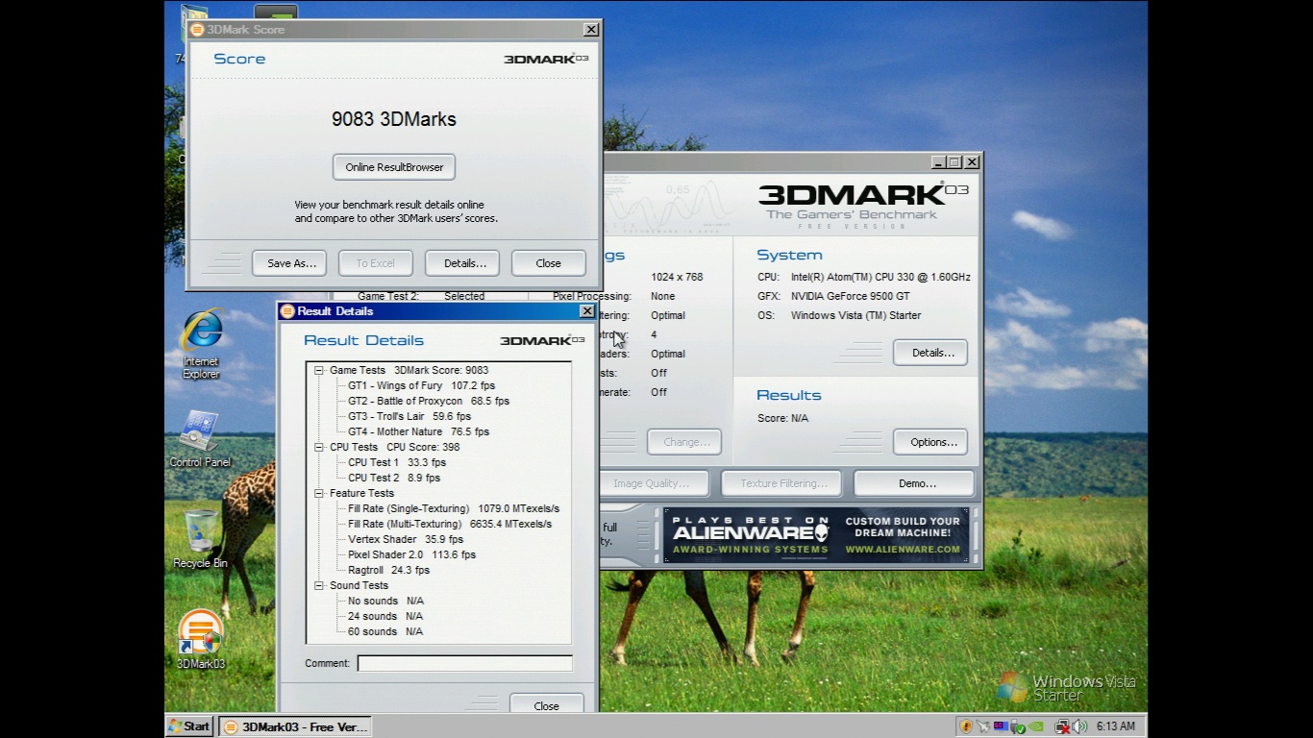Click the NVIDIA GeForce 9500 GT text

(851, 296)
